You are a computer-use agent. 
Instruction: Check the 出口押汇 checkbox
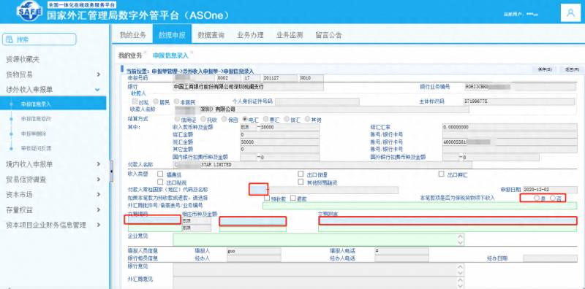coord(441,174)
